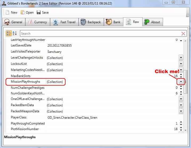Viewport: 191px width, 148px height.
Task: Clear search with the red X
Action: pyautogui.click(x=183, y=34)
